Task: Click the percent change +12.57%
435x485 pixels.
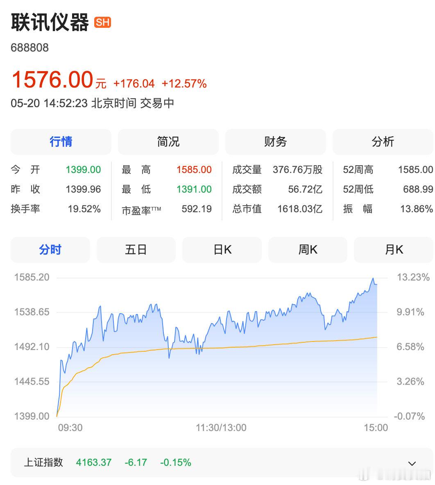Action: pos(184,83)
